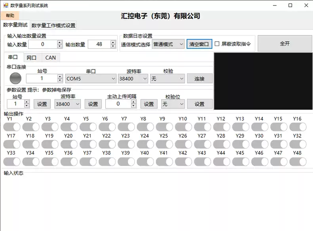Toggle output switch Y30
Image resolution: width=313 pixels, height=231 pixels.
click(260, 144)
